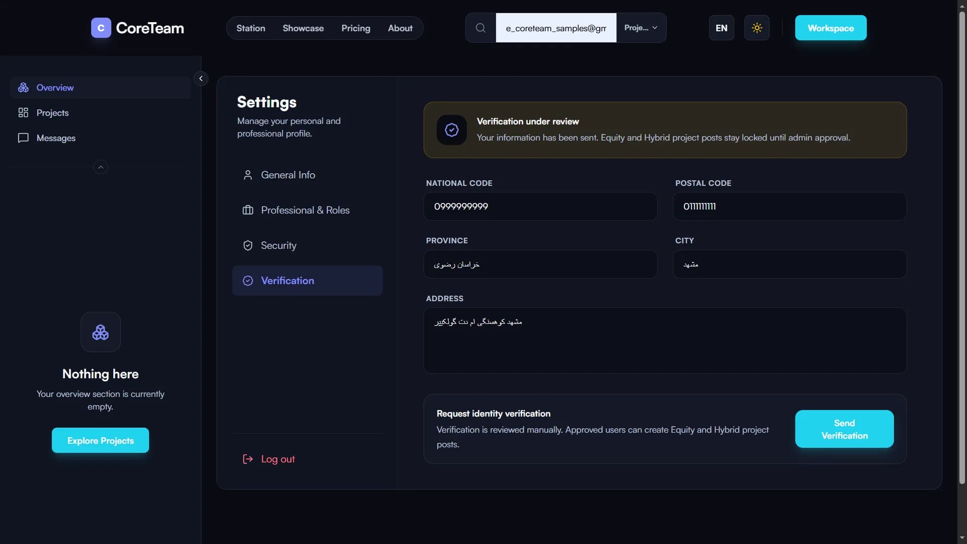Open the About nav item
The width and height of the screenshot is (967, 544).
[x=400, y=28]
